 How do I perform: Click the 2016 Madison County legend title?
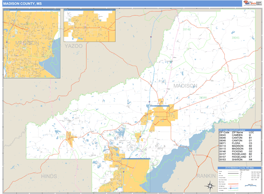pyautogui.click(x=240, y=168)
